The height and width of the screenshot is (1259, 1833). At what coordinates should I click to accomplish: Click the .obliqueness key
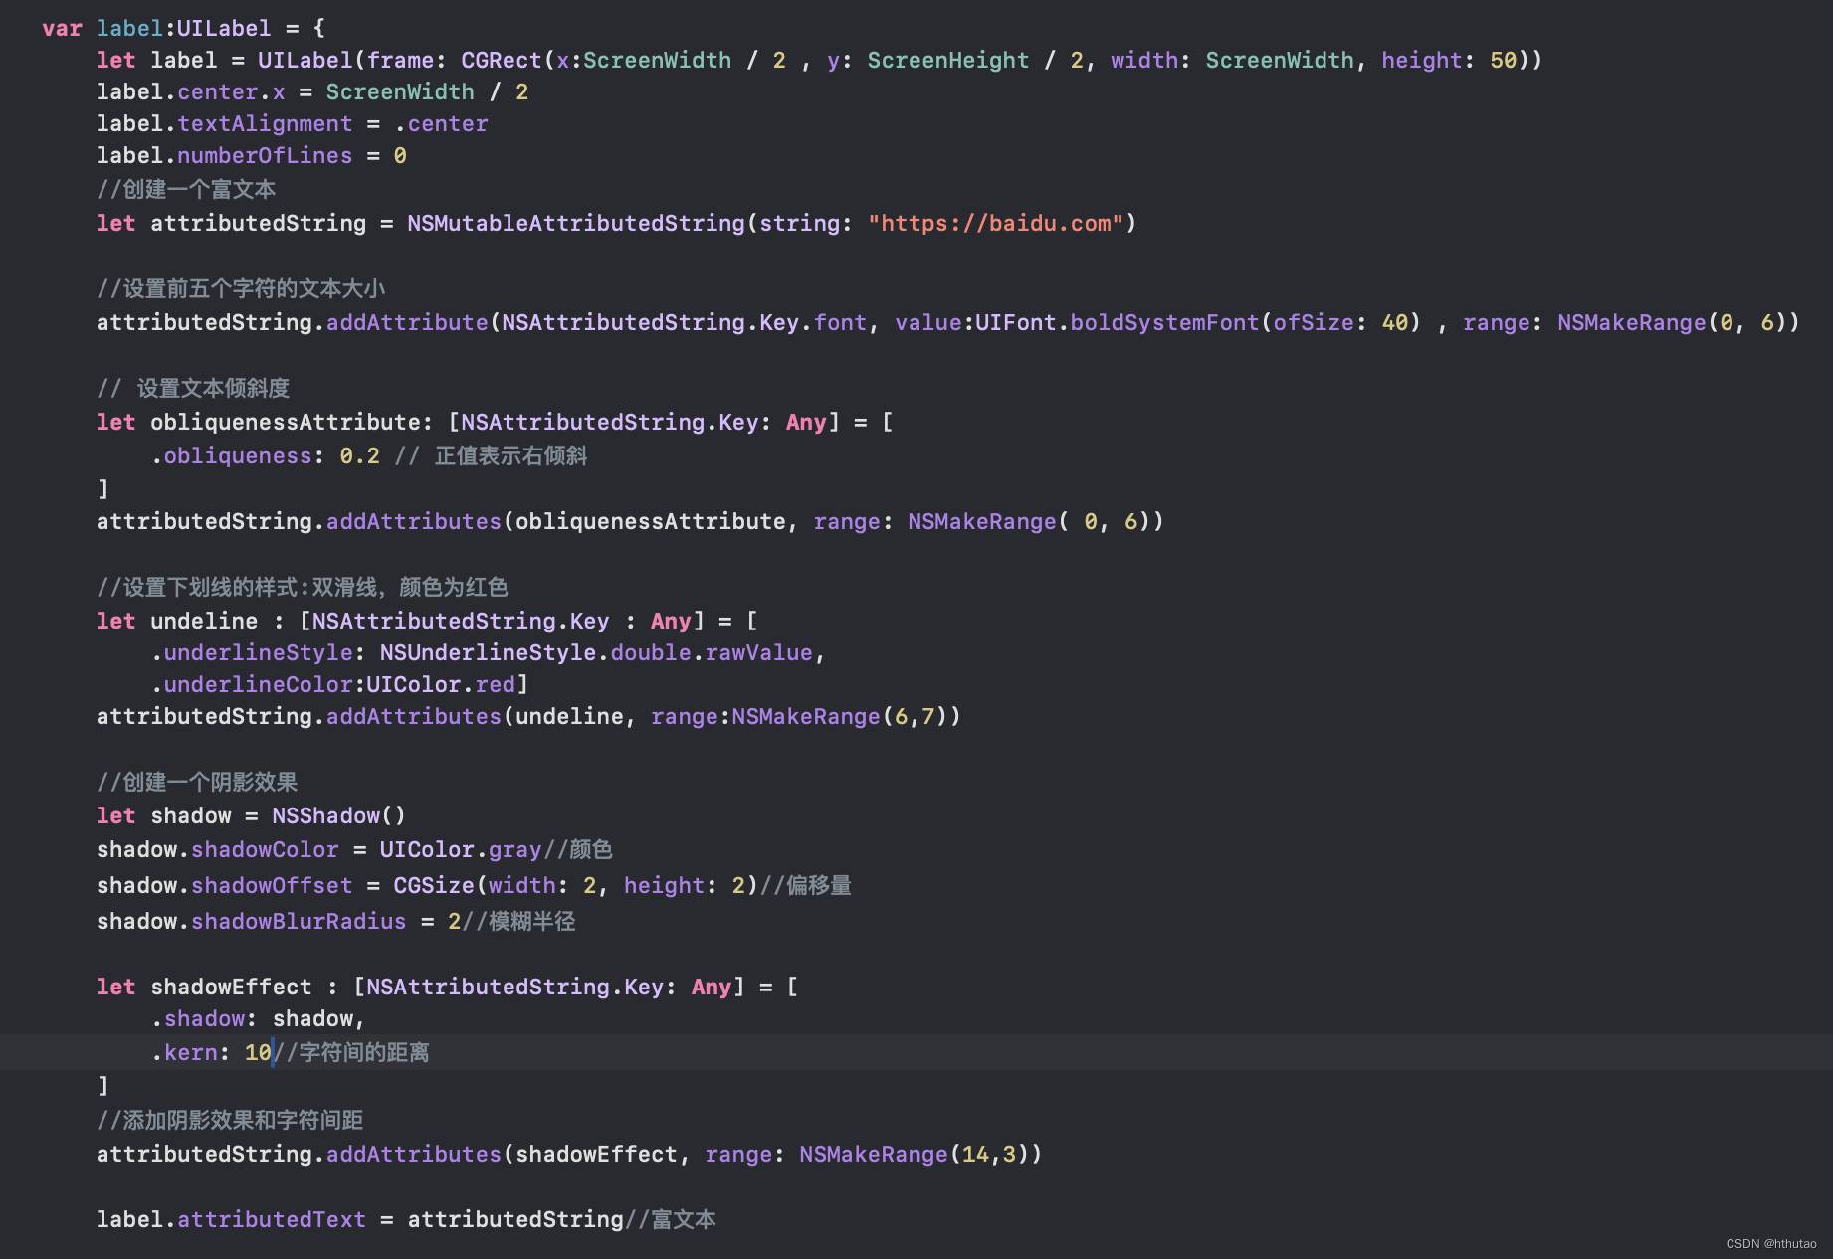click(232, 455)
